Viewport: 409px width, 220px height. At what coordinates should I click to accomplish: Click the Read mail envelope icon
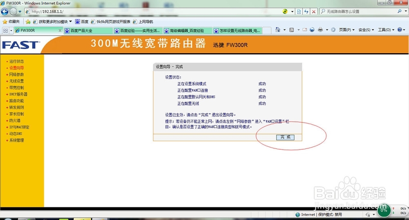pos(305,30)
